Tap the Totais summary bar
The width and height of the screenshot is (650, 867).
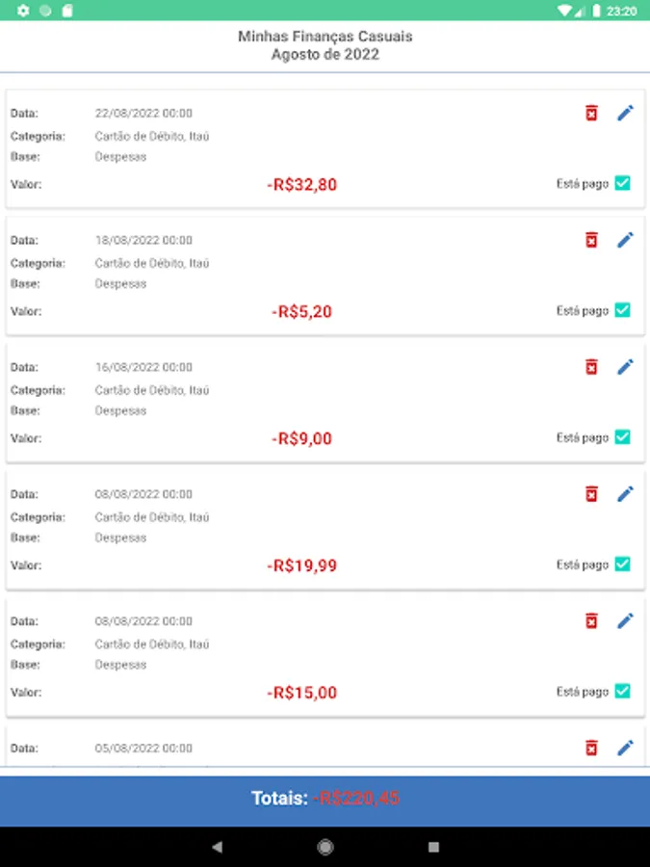click(x=325, y=799)
